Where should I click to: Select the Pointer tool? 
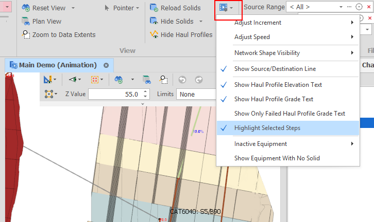click(x=119, y=8)
